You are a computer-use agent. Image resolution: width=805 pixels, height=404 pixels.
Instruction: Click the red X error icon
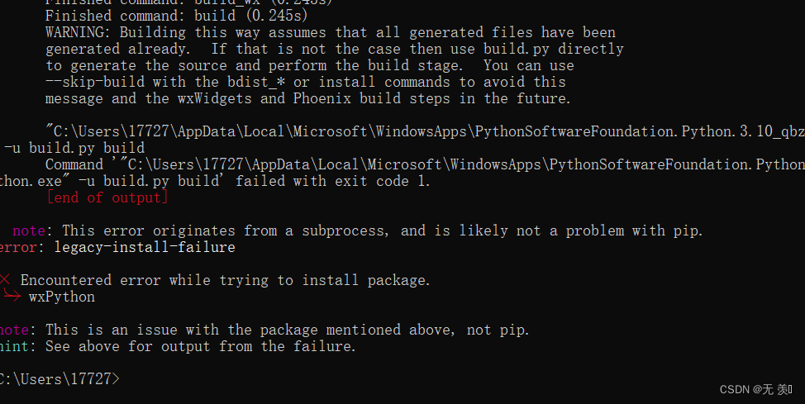pyautogui.click(x=5, y=280)
